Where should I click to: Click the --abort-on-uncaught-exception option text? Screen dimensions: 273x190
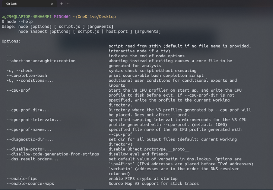click(x=41, y=61)
